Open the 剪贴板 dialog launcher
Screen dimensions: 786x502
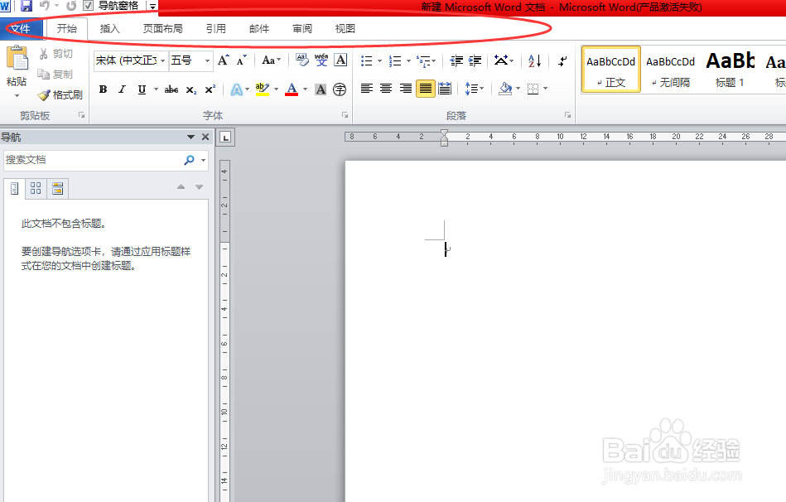pos(82,115)
